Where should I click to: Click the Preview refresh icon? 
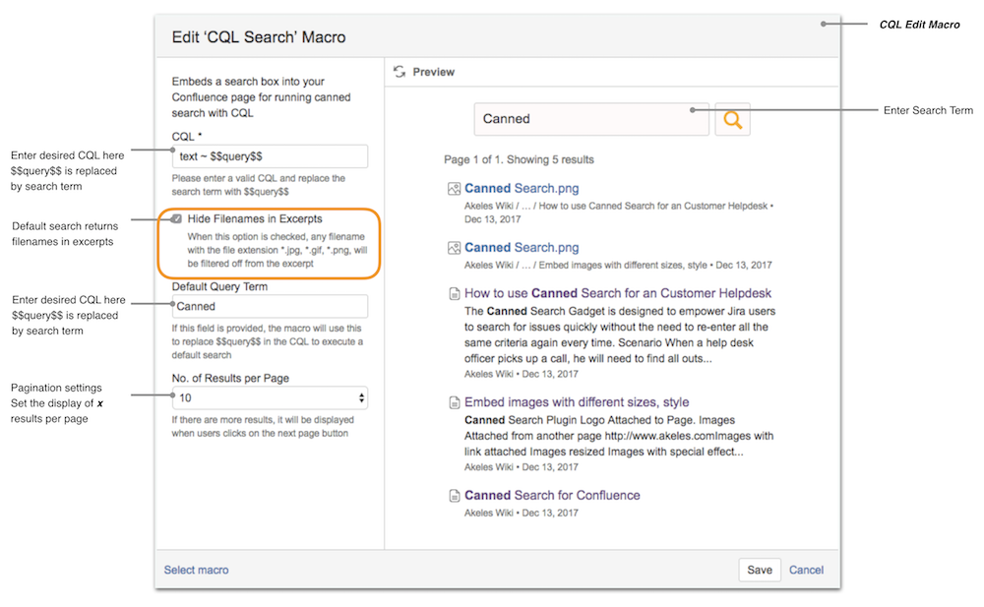click(399, 72)
